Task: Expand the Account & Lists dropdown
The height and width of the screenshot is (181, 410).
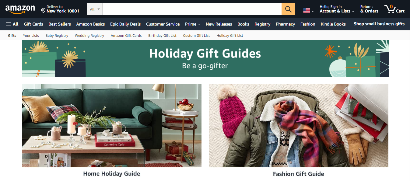Action: pyautogui.click(x=337, y=9)
